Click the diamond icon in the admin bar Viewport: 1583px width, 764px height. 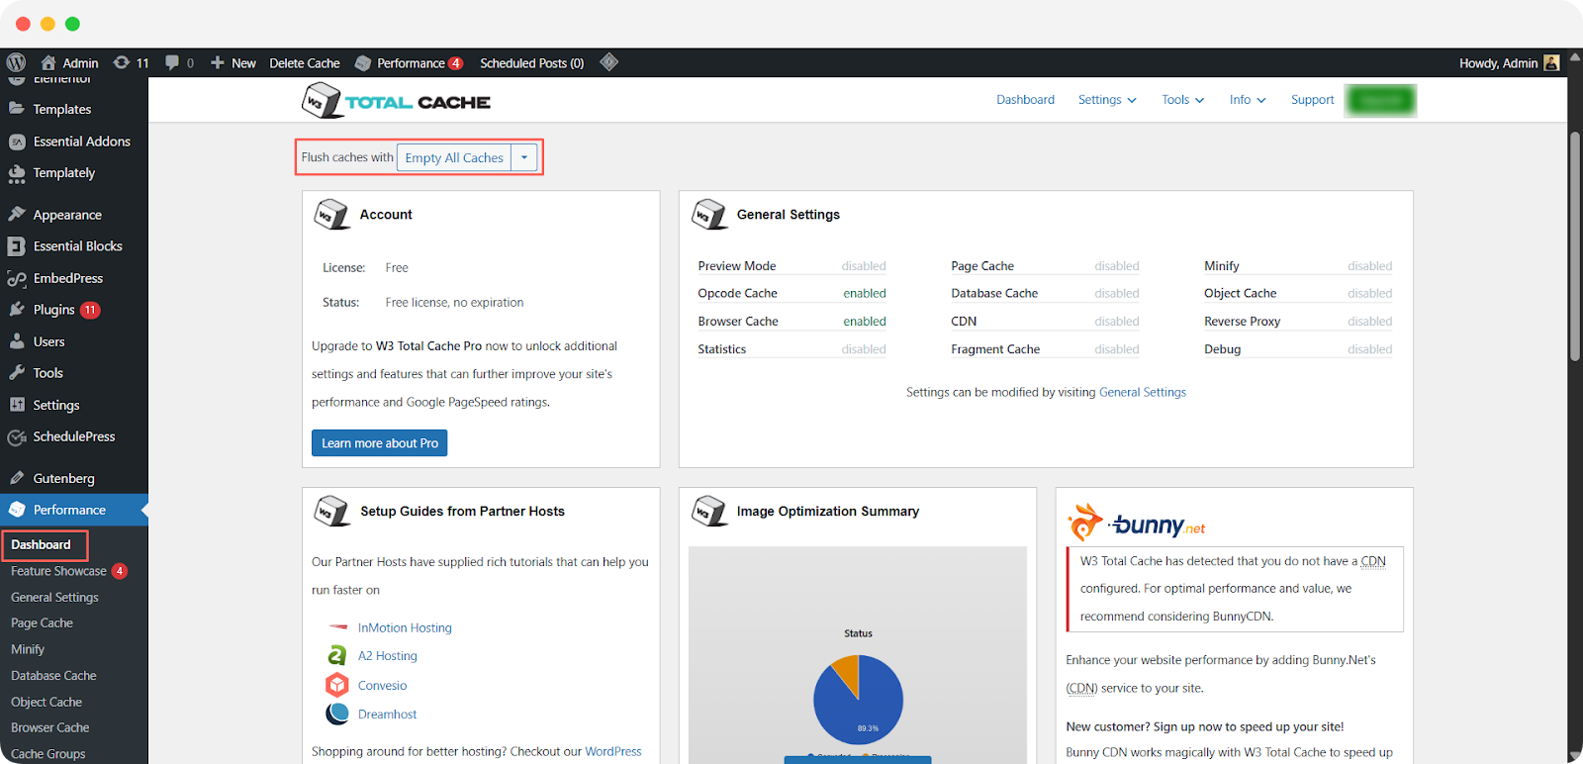click(609, 62)
